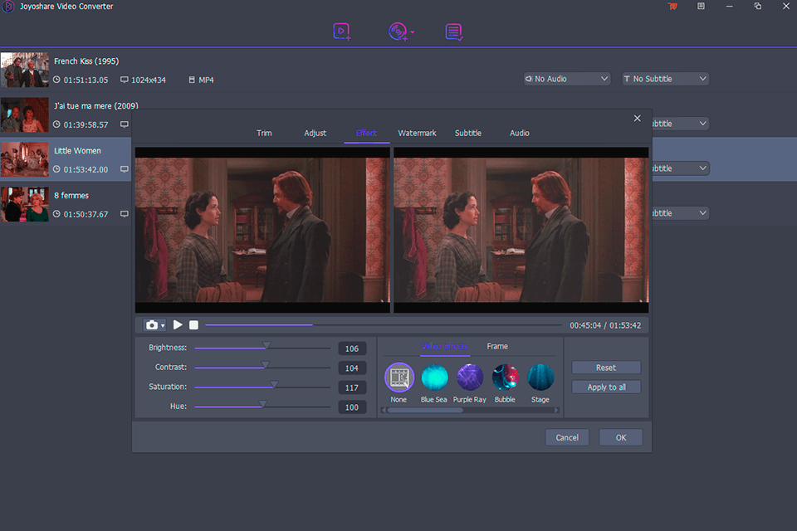
Task: Select the Blue Sea video effect
Action: coord(434,378)
